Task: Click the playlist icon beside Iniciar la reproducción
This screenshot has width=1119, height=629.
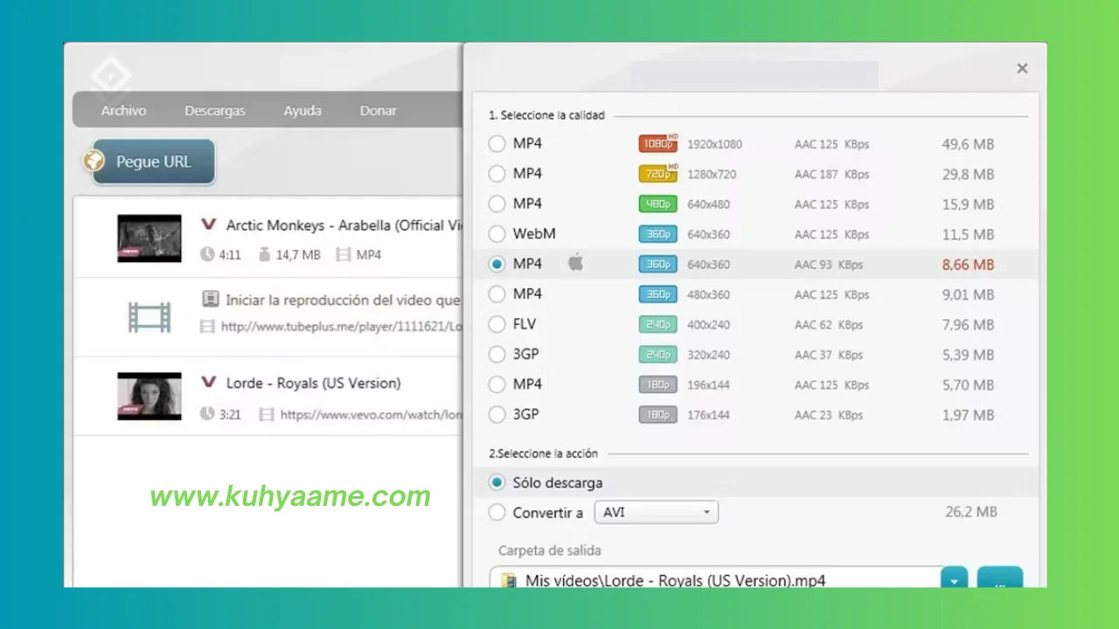Action: point(210,300)
